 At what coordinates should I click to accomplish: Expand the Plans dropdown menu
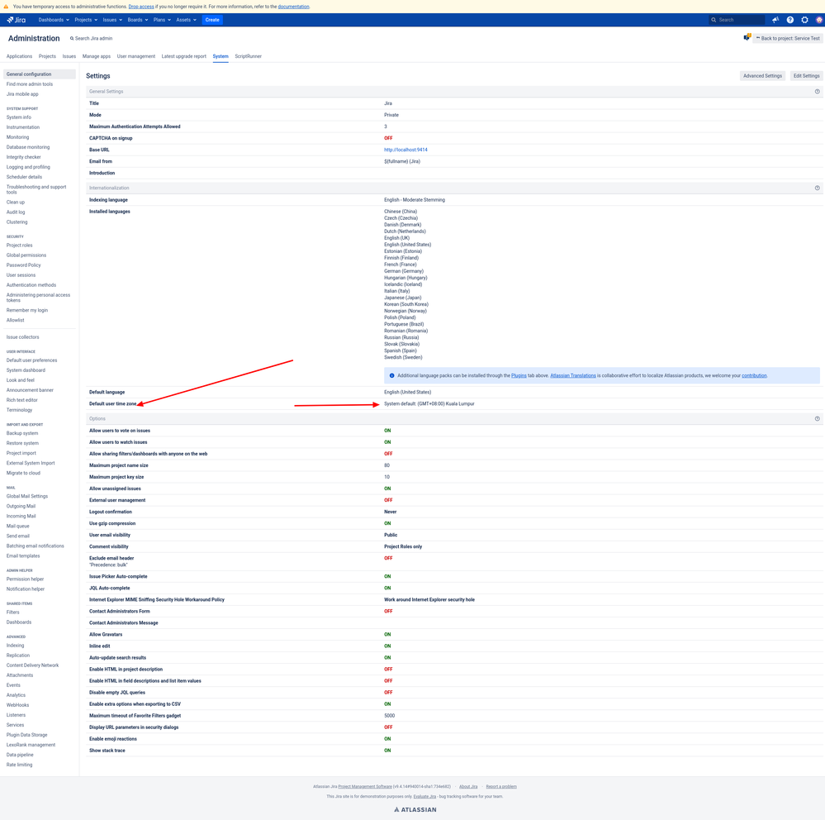click(x=162, y=20)
